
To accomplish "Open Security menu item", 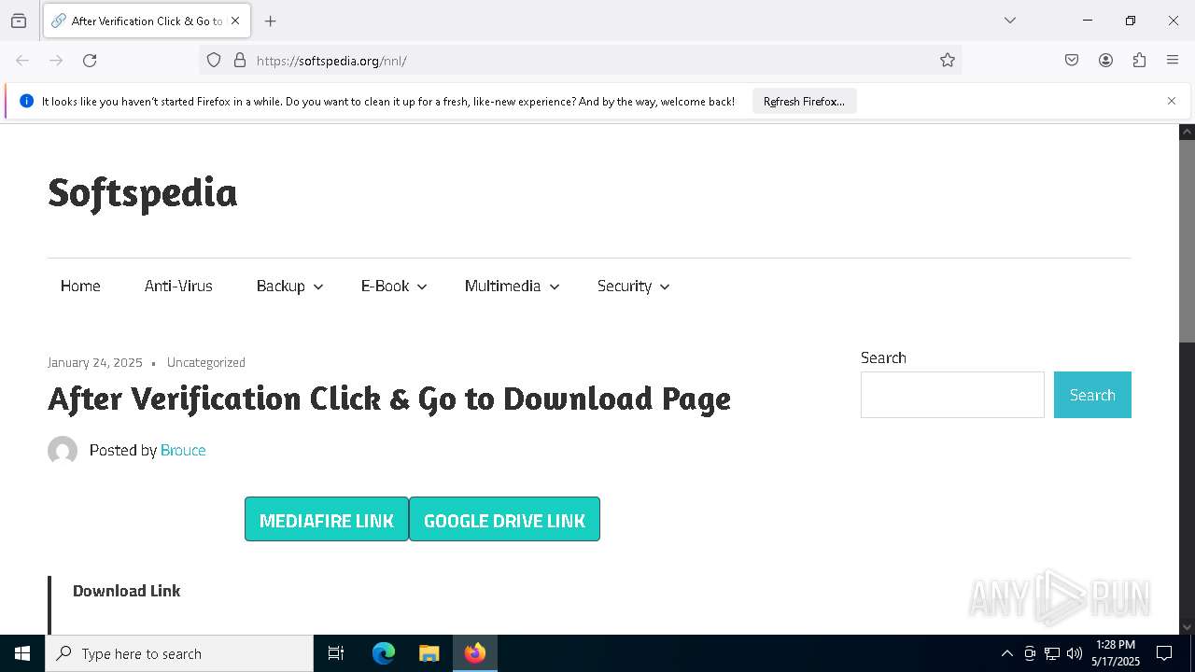I will tap(625, 286).
